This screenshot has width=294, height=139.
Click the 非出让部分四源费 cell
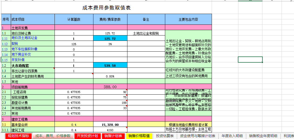click(x=33, y=71)
